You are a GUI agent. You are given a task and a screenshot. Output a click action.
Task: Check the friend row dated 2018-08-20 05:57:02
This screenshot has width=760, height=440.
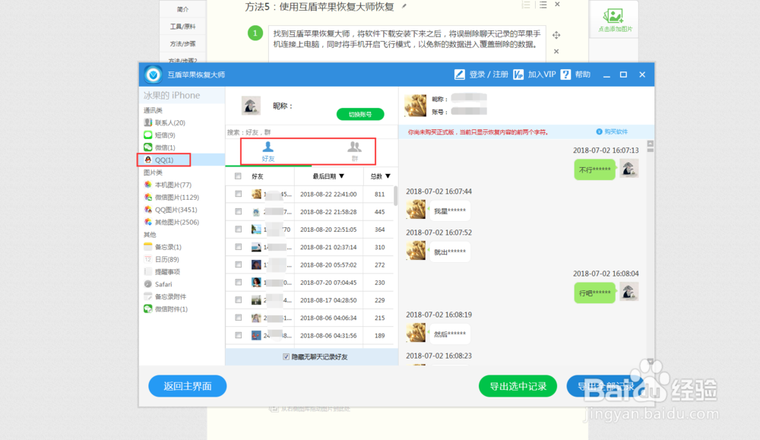coord(238,264)
